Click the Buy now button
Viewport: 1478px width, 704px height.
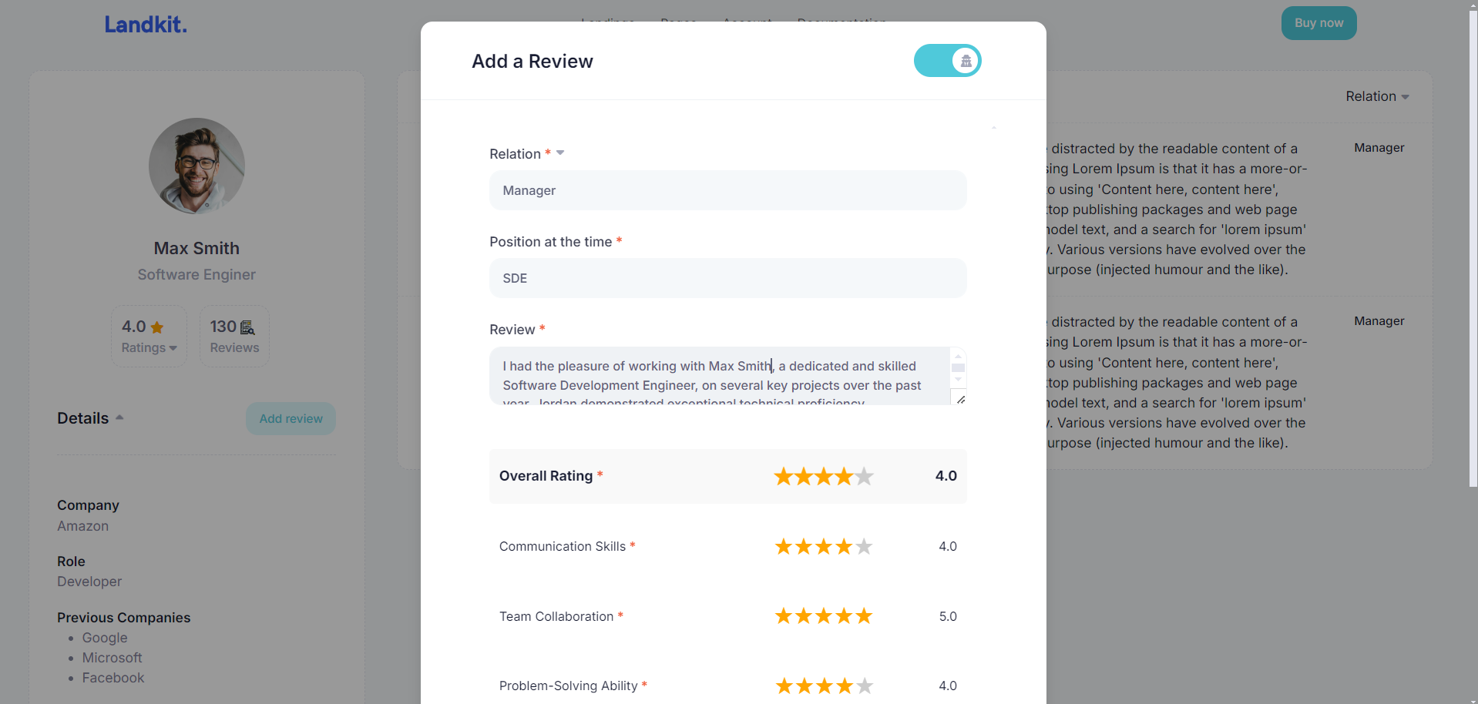pyautogui.click(x=1318, y=23)
